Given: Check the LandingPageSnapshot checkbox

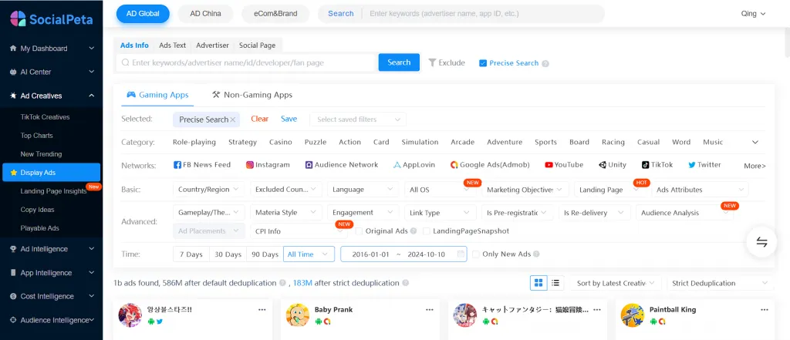Looking at the screenshot, I should [x=427, y=231].
